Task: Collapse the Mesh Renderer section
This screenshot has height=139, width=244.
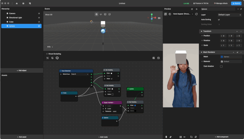Action: [202, 52]
